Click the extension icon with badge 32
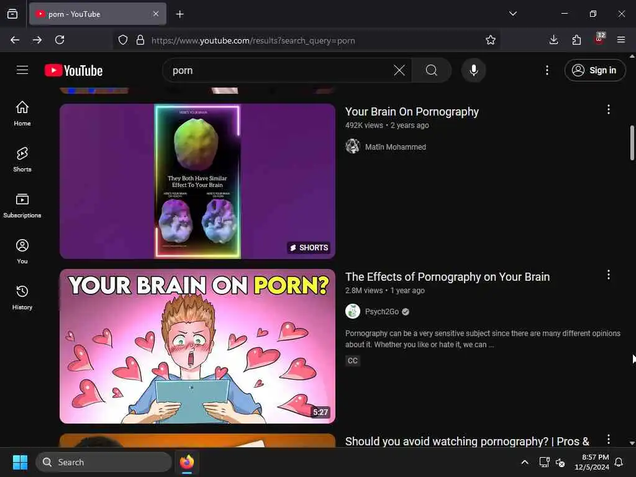636x477 pixels. [x=599, y=39]
